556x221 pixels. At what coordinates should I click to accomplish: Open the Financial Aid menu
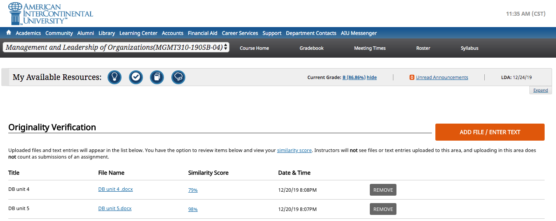point(202,33)
